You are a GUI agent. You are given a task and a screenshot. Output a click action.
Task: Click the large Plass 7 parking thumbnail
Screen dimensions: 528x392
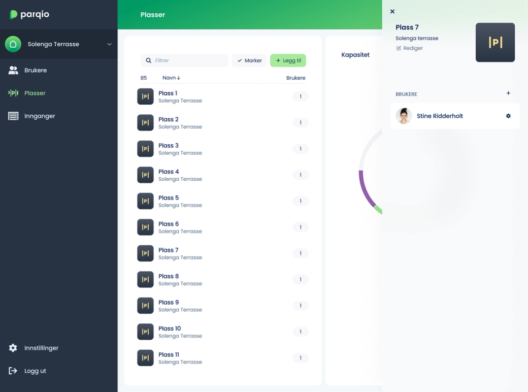pyautogui.click(x=495, y=43)
